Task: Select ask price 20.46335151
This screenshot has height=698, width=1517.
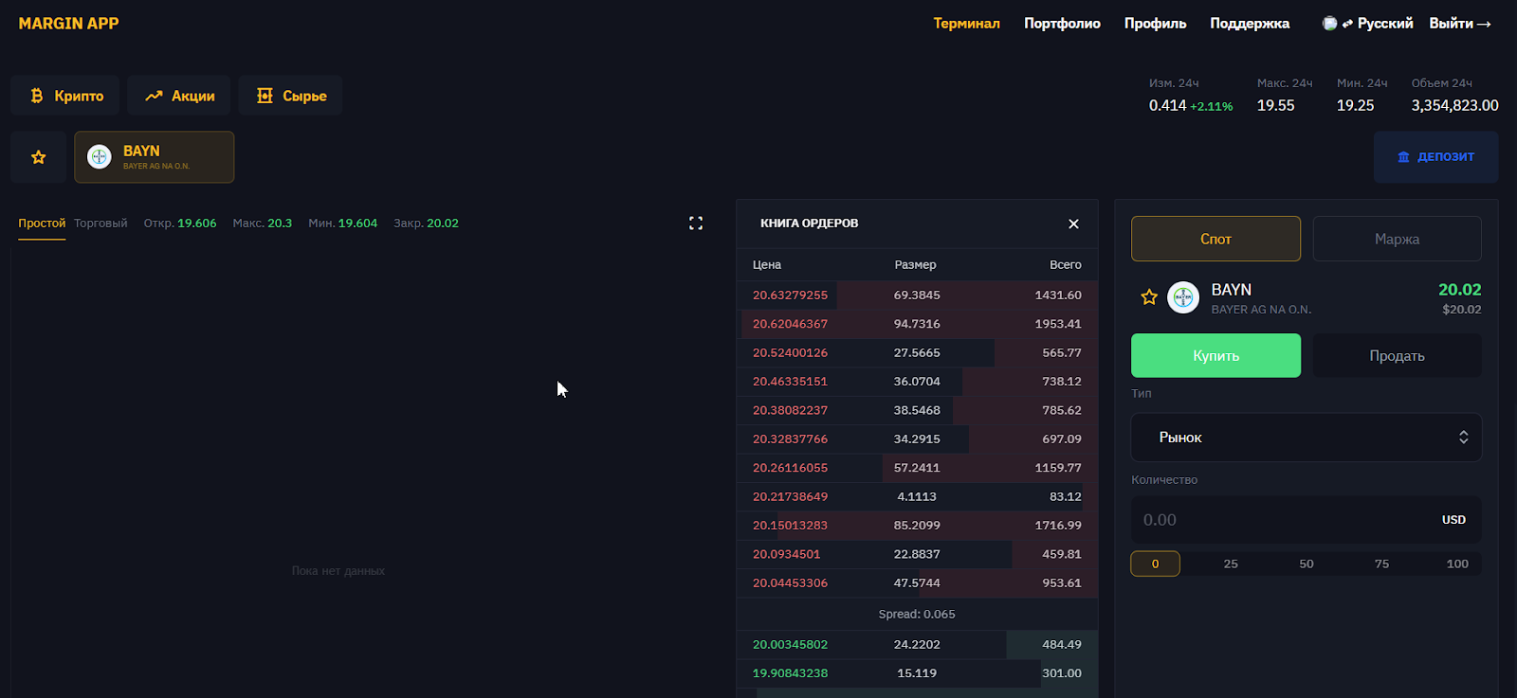Action: coord(790,382)
